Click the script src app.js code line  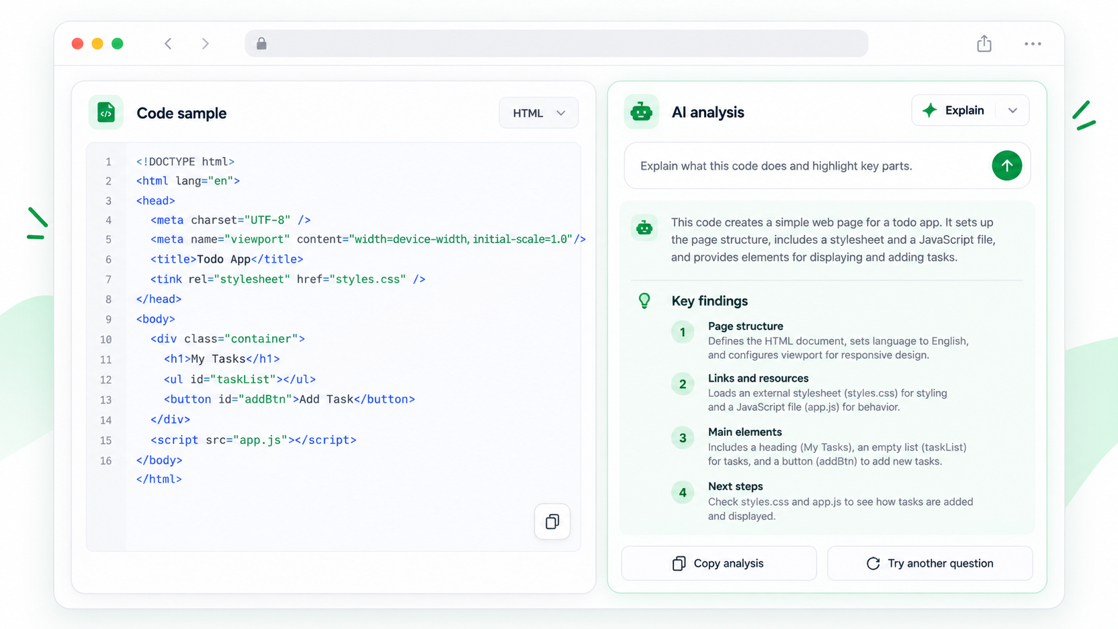pyautogui.click(x=253, y=440)
